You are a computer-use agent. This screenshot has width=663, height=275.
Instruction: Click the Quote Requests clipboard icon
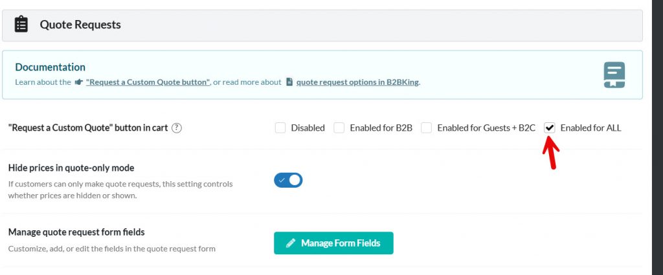point(21,25)
